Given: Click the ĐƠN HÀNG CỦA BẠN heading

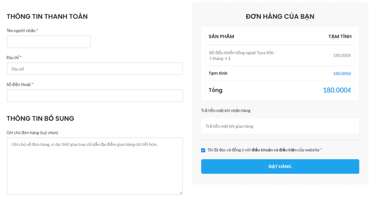Looking at the screenshot, I should (280, 17).
